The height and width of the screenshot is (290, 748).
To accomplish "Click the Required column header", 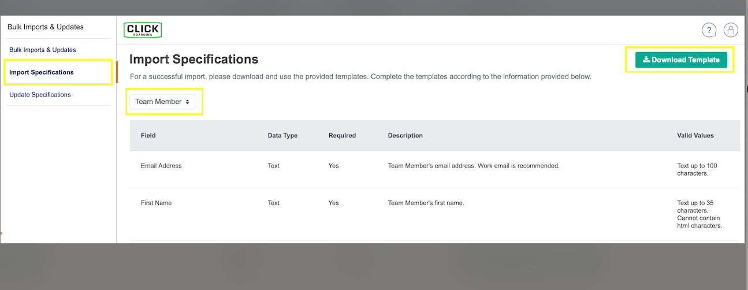I will click(x=342, y=136).
